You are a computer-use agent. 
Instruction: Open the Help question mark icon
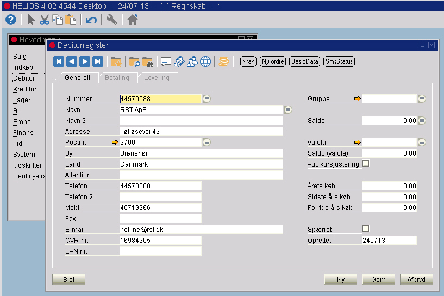coord(11,20)
